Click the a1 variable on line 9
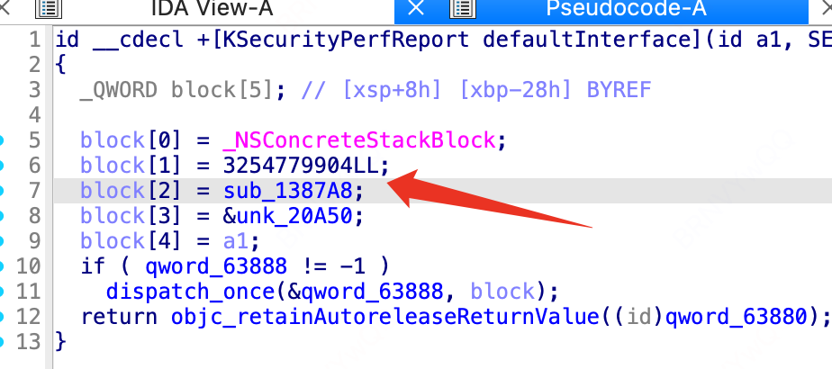832x369 pixels. 235,241
